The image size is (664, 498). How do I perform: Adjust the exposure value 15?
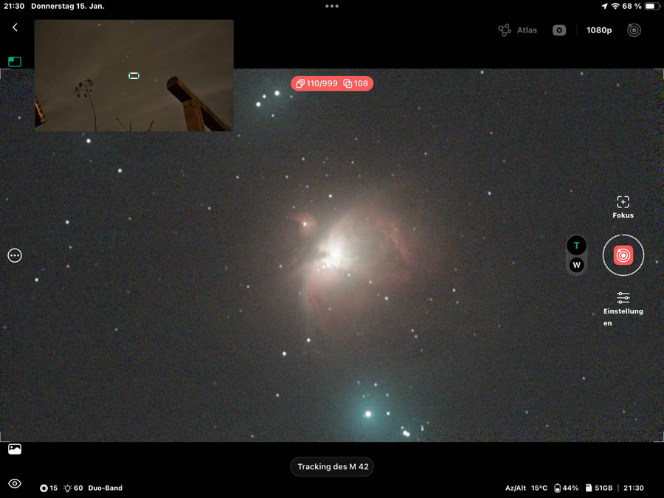point(49,488)
